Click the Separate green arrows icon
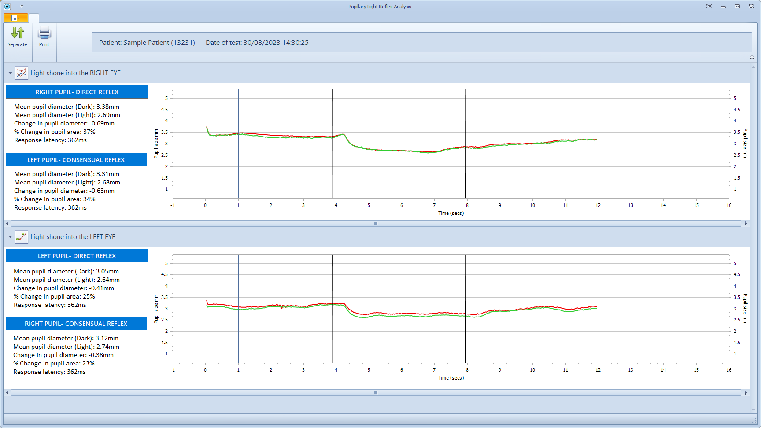The image size is (761, 428). [x=18, y=33]
